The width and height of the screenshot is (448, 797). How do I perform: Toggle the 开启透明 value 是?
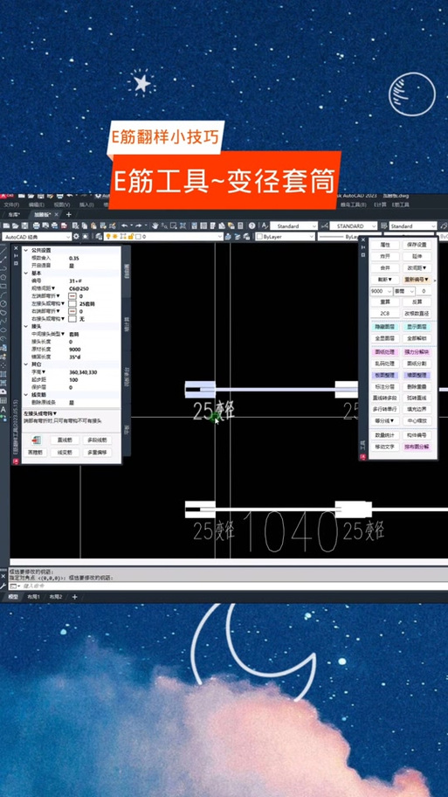click(x=72, y=266)
